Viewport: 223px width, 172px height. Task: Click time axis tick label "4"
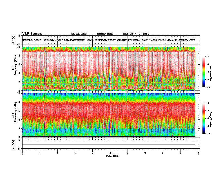(x=93, y=153)
